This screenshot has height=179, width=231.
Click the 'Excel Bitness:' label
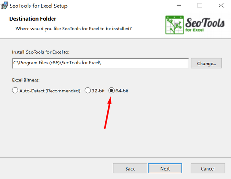26,80
